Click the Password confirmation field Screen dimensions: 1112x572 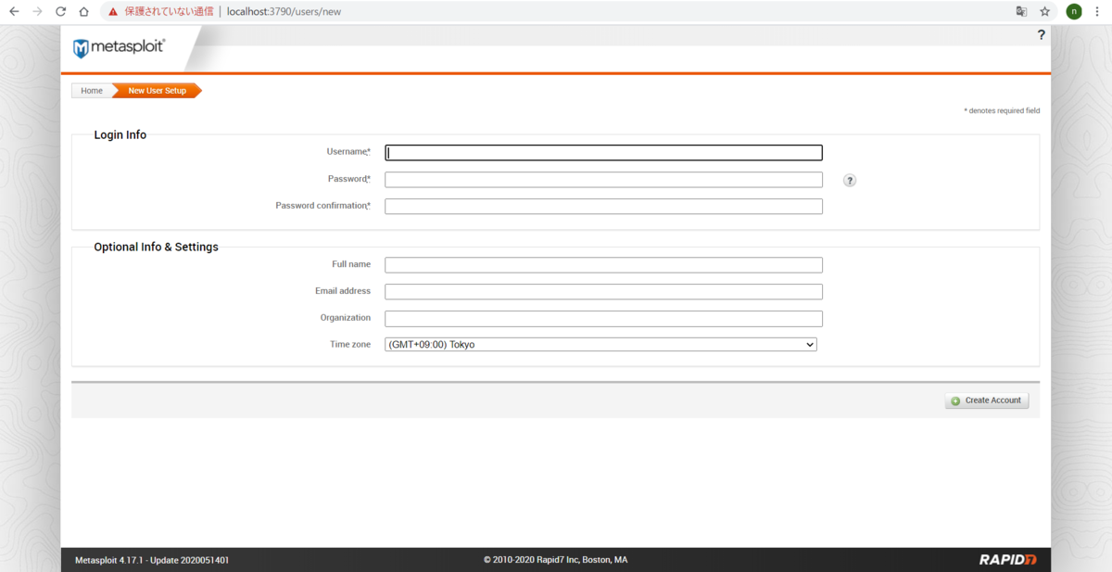603,207
